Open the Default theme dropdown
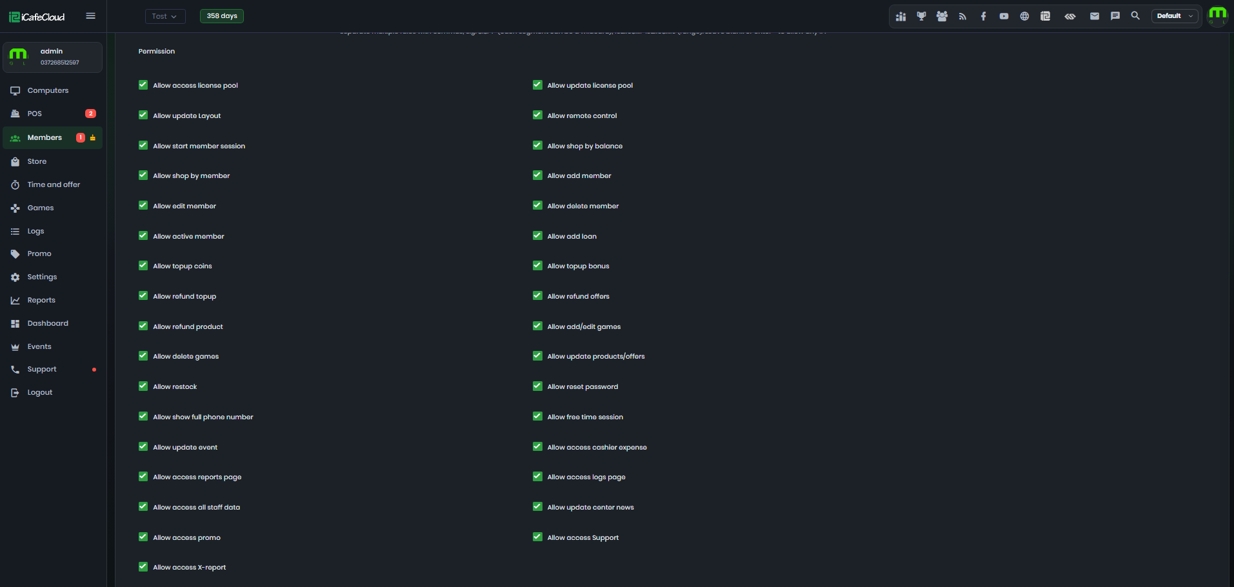The width and height of the screenshot is (1234, 587). click(1175, 16)
